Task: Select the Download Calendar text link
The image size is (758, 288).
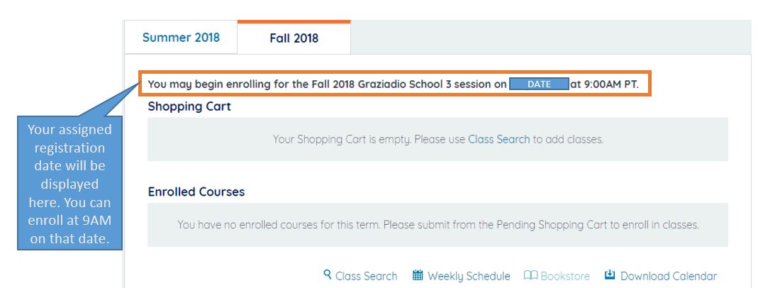Action: pyautogui.click(x=669, y=276)
